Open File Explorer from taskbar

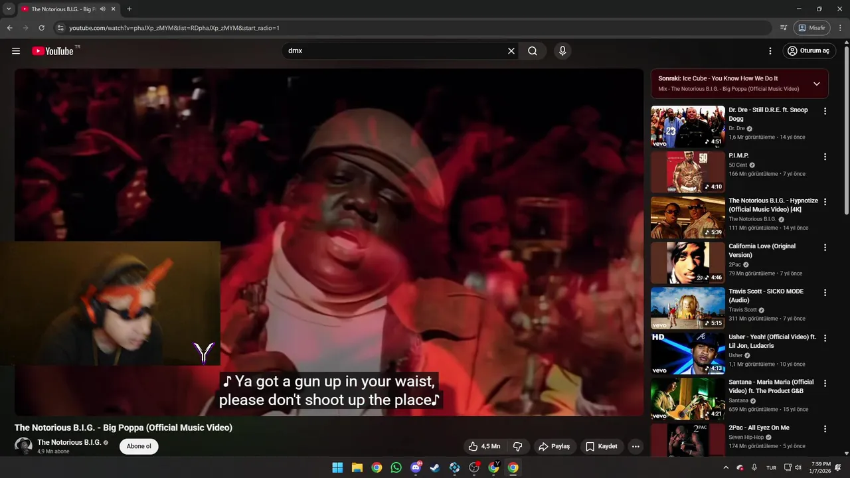click(x=357, y=467)
